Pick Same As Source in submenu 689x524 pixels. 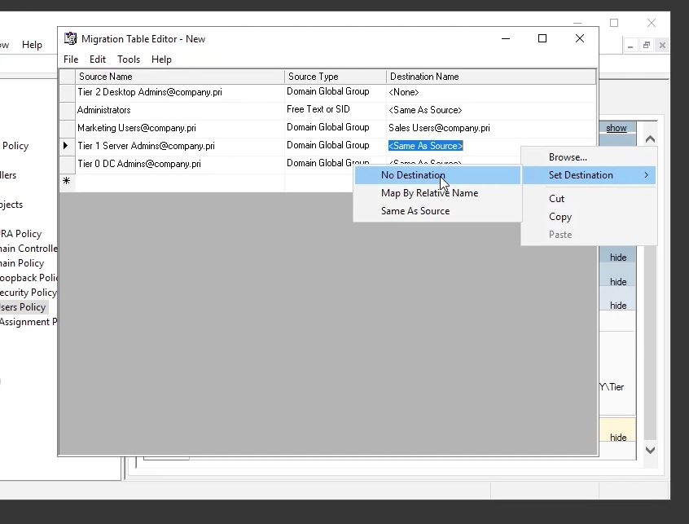(415, 211)
